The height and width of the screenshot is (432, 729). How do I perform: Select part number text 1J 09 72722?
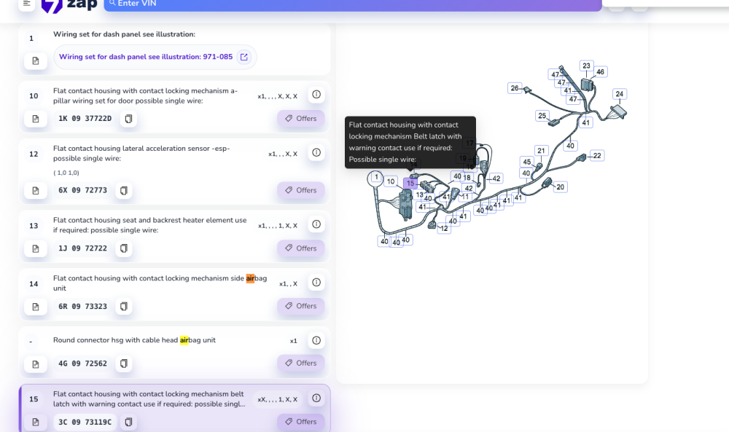(83, 248)
